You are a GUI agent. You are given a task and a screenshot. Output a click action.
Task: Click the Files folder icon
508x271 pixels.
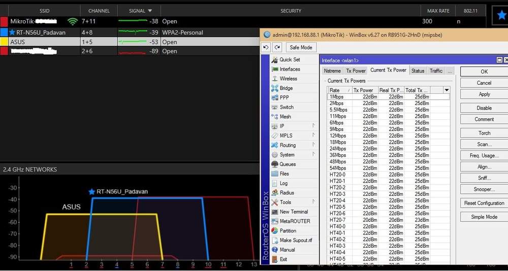(x=275, y=174)
